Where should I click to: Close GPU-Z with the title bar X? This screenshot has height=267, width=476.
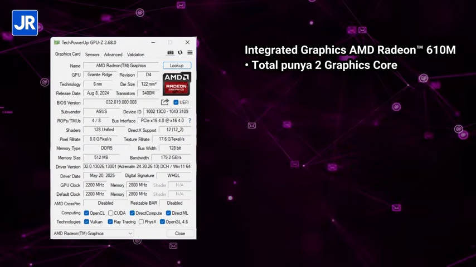tap(187, 42)
